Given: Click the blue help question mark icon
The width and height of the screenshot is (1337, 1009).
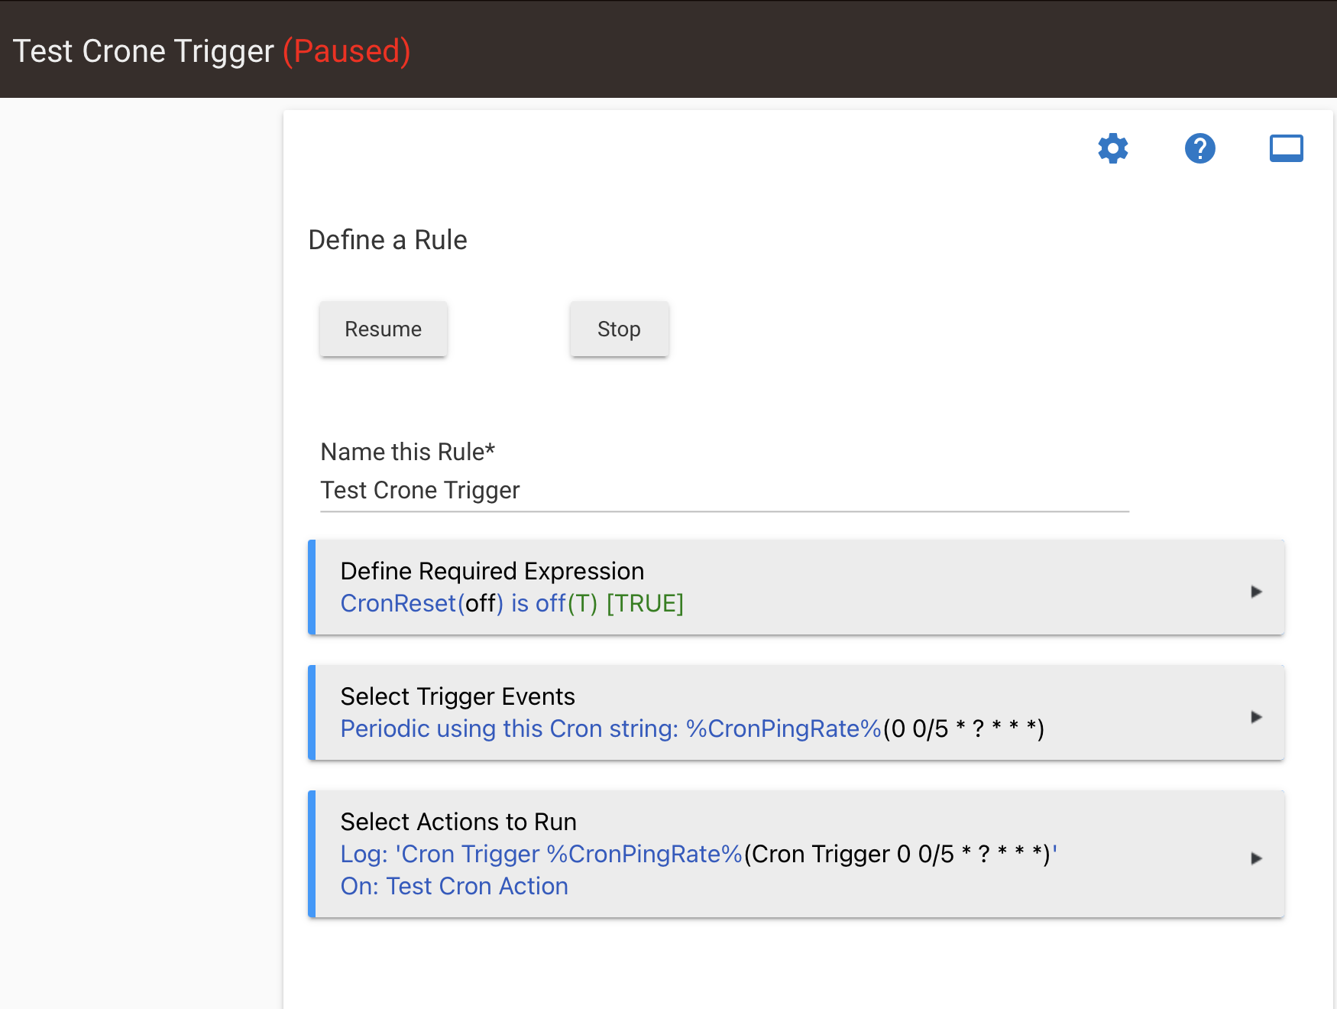Looking at the screenshot, I should (x=1199, y=148).
